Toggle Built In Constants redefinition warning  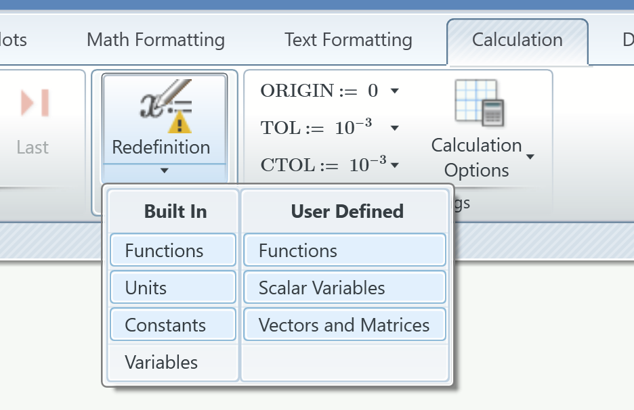(173, 325)
